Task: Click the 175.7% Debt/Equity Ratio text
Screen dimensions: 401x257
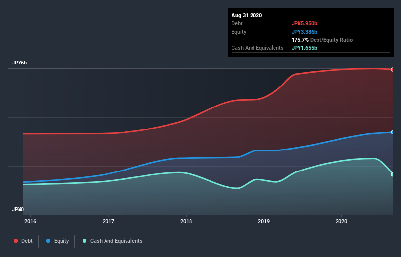Action: pos(322,40)
